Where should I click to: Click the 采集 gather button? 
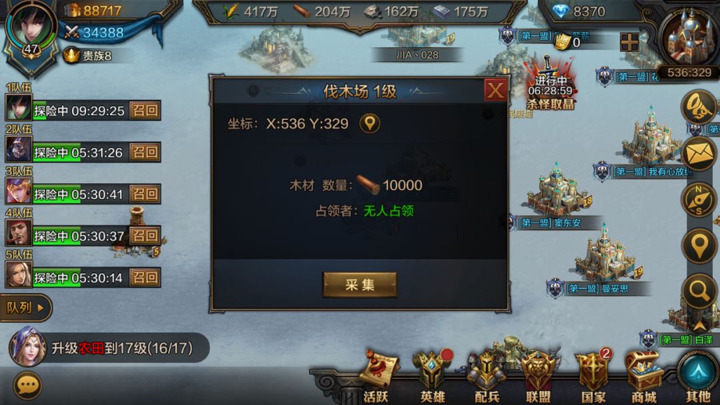[x=360, y=285]
